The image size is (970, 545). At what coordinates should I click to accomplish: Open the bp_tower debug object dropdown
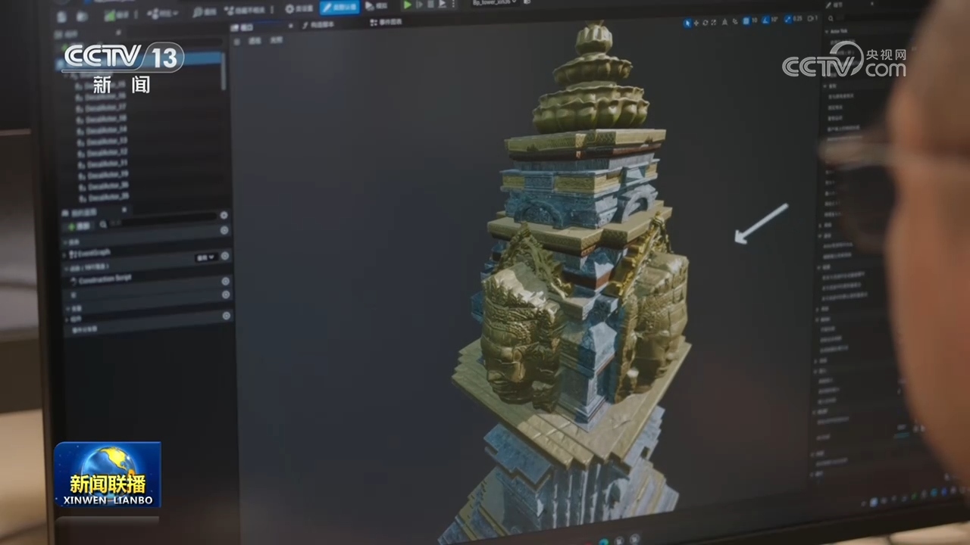[495, 2]
